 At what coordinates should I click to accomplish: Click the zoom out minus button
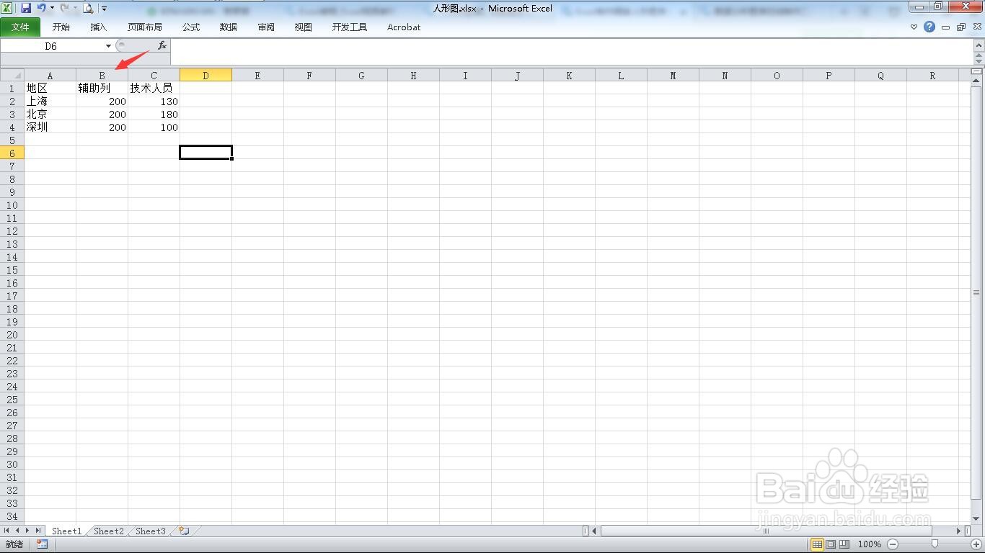(893, 544)
